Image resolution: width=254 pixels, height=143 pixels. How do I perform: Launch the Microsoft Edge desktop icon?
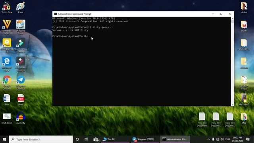click(x=7, y=64)
